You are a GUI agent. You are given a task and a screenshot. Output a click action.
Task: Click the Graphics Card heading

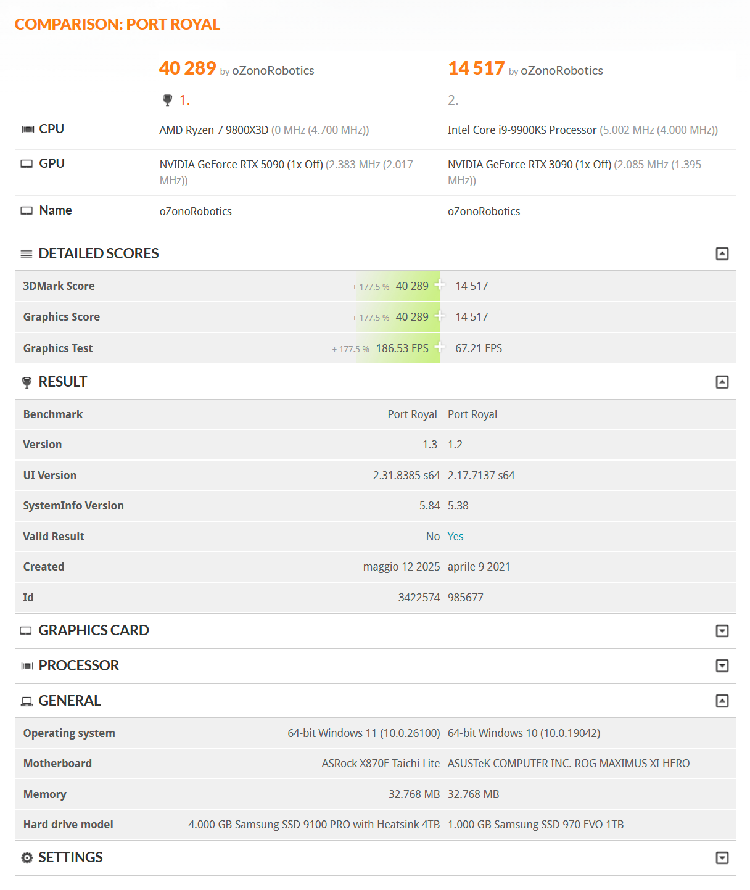click(94, 630)
